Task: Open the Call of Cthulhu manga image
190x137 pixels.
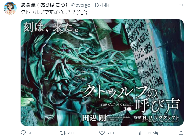Action: (x=102, y=72)
